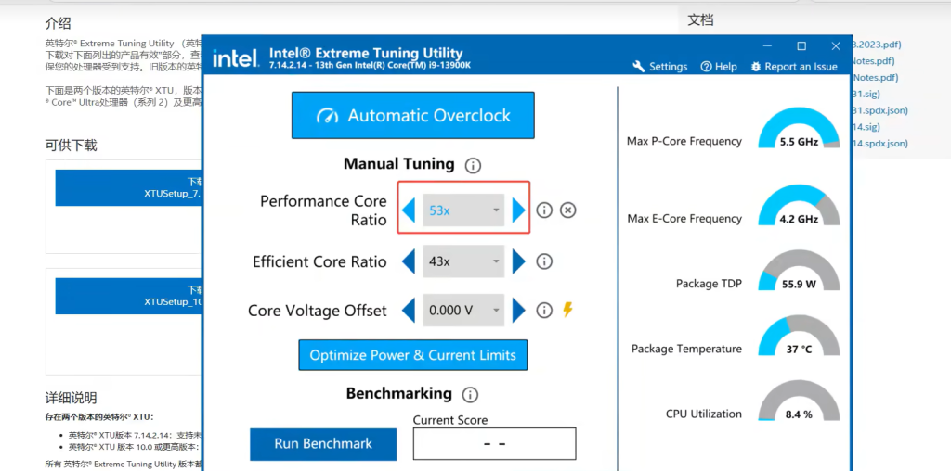Open the Help menu
The height and width of the screenshot is (471, 951).
tap(719, 67)
